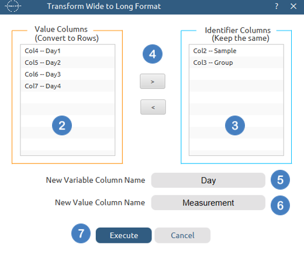Click the New Variable Column Name field
Image resolution: width=304 pixels, height=255 pixels.
coord(208,180)
